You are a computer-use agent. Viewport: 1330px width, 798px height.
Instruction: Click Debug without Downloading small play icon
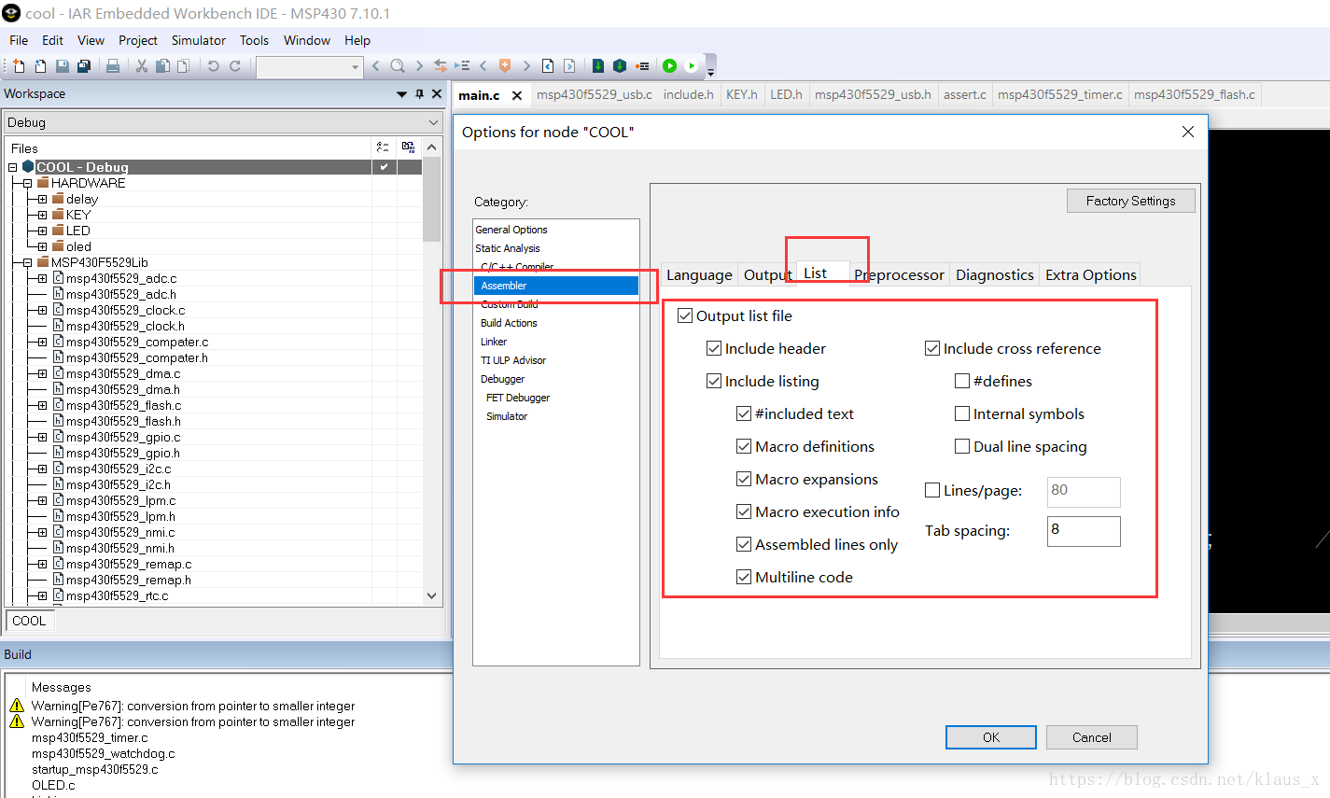(x=692, y=65)
